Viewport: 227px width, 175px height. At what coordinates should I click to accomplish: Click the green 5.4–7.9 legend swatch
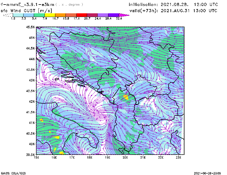pos(39,15)
